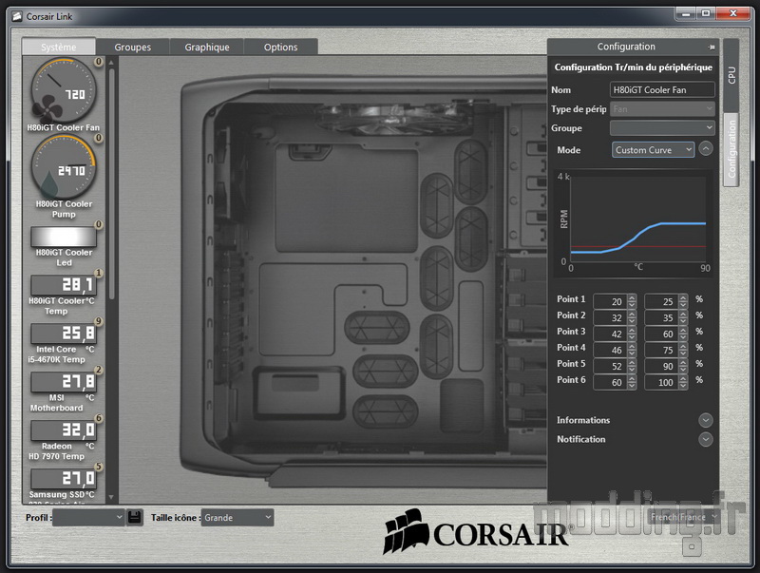This screenshot has width=760, height=573.
Task: Open the Options tab
Action: tap(280, 47)
